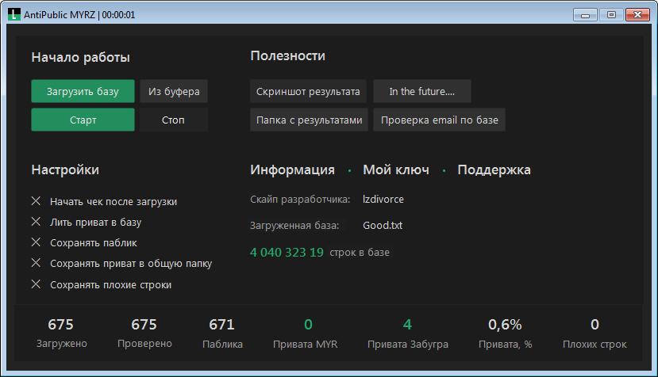Open Проверка email по базе
Screen dimensions: 658x377
coord(439,120)
